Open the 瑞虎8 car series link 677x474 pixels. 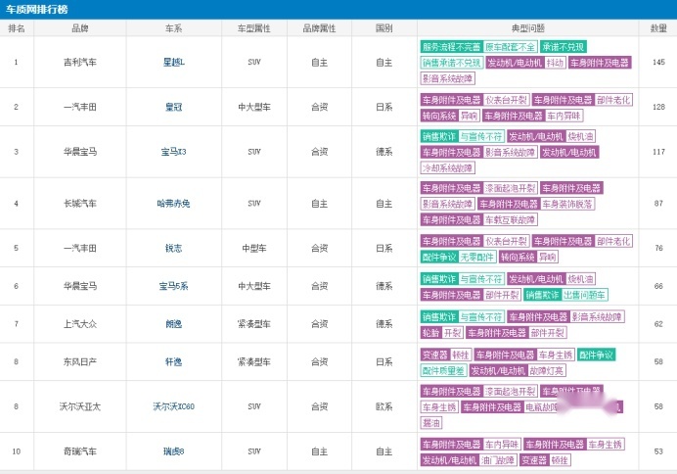(173, 451)
